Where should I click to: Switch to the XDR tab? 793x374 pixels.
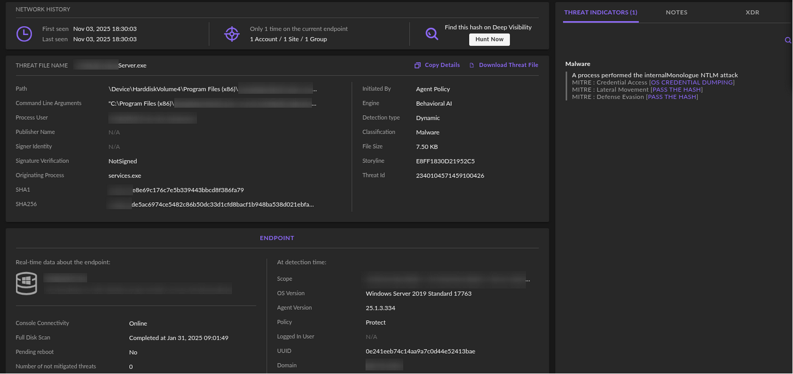click(x=752, y=12)
